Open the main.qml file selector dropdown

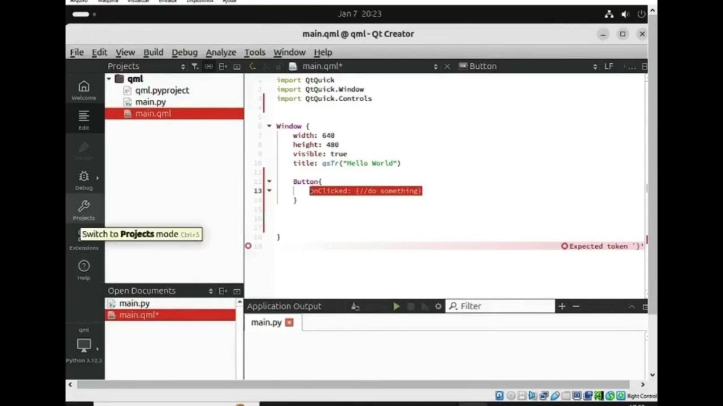coord(435,67)
